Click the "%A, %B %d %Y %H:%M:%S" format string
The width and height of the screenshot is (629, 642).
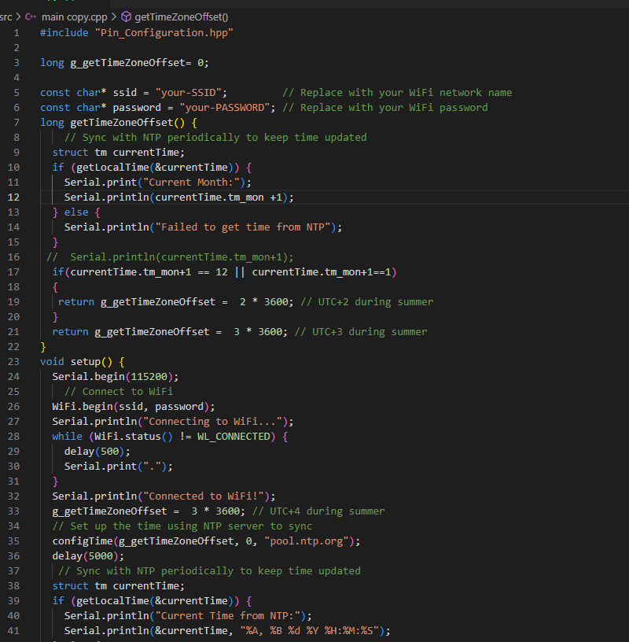click(x=309, y=631)
